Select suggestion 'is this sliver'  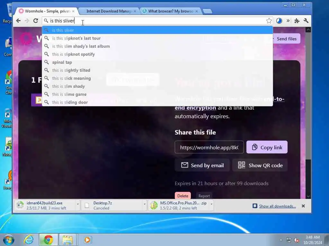coord(157,30)
